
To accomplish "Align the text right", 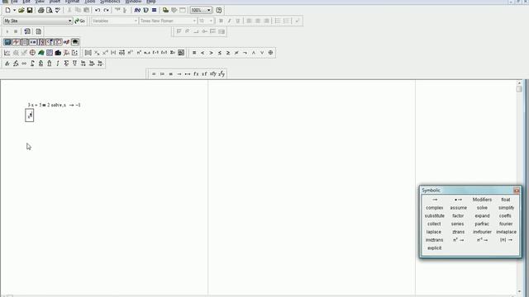I will pyautogui.click(x=266, y=21).
